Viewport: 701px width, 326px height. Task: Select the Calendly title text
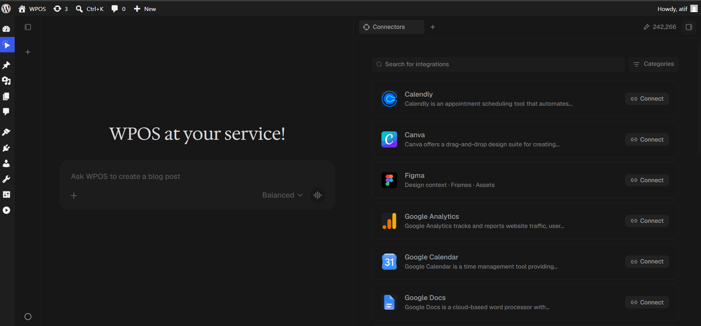(x=418, y=94)
